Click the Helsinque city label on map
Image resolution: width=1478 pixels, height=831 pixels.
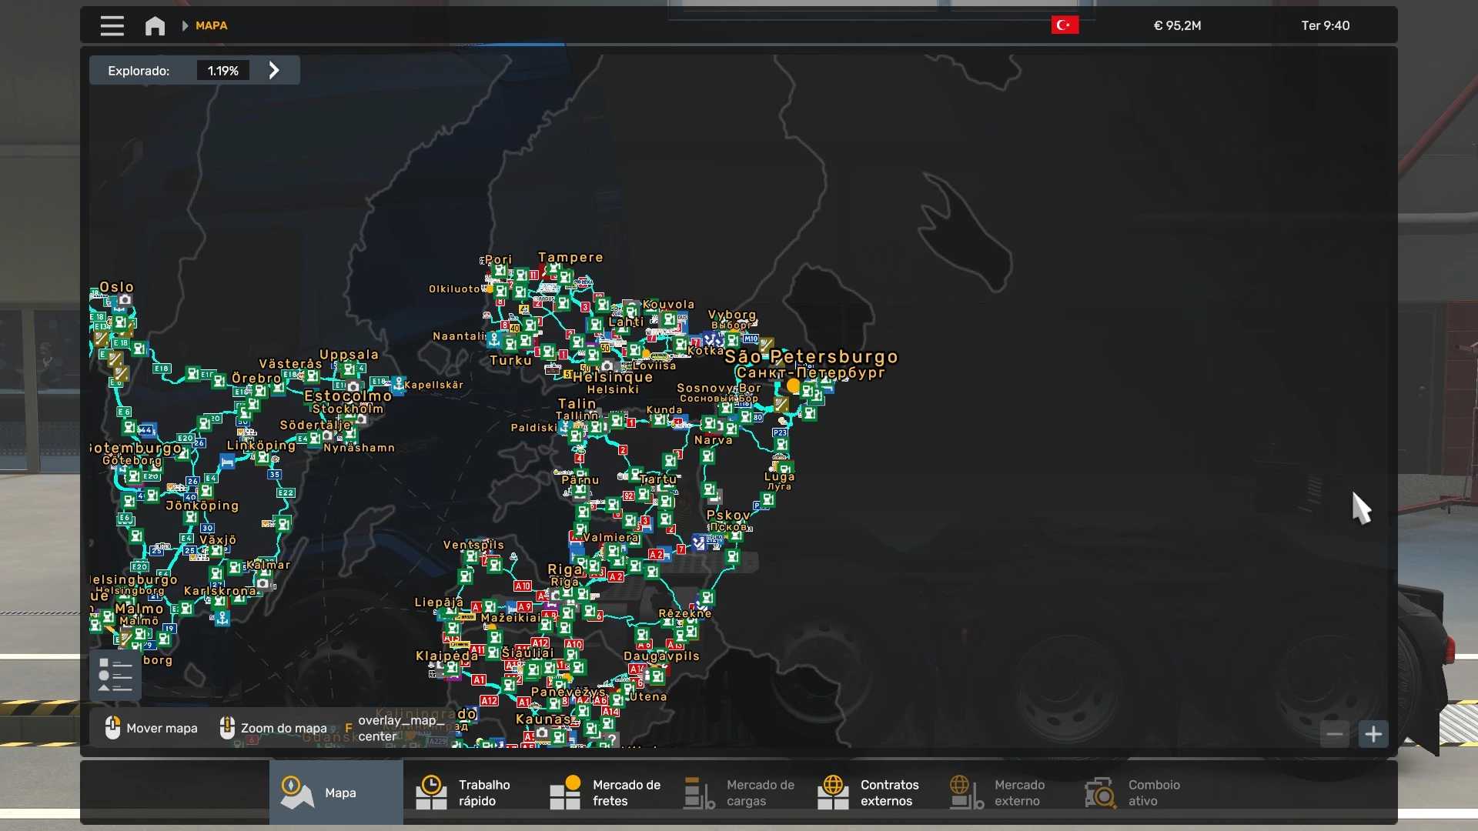pos(613,377)
